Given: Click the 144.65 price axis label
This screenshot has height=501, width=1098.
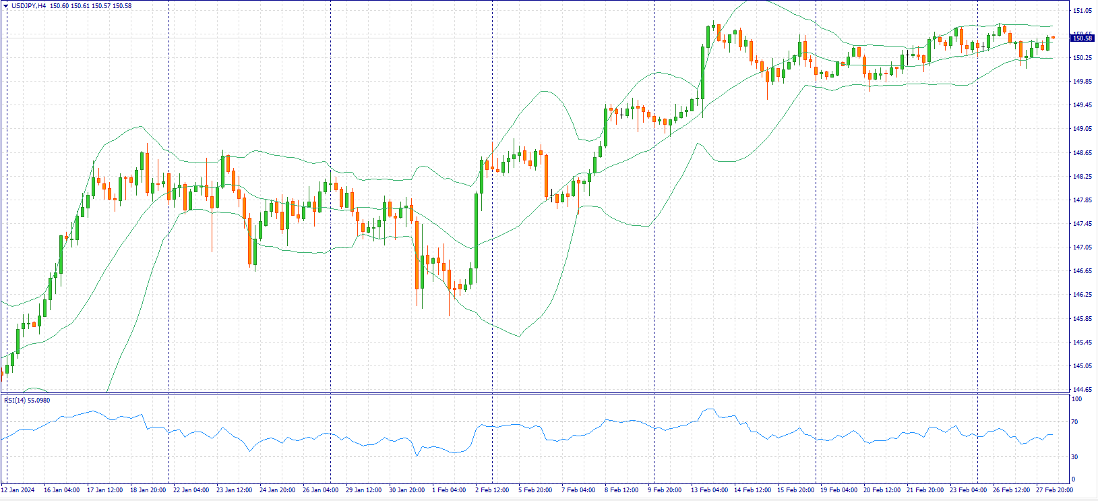Looking at the screenshot, I should (x=1082, y=390).
